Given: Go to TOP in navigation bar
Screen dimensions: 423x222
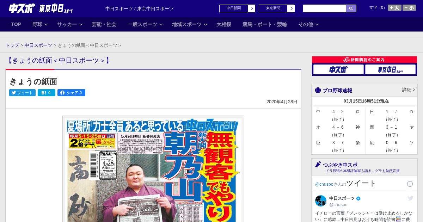Looking at the screenshot, I should tap(16, 24).
